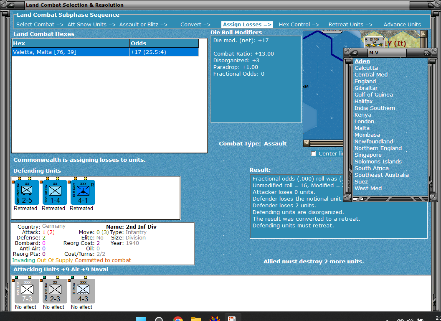Open Land Combat window system menu icon

pos(11,5)
